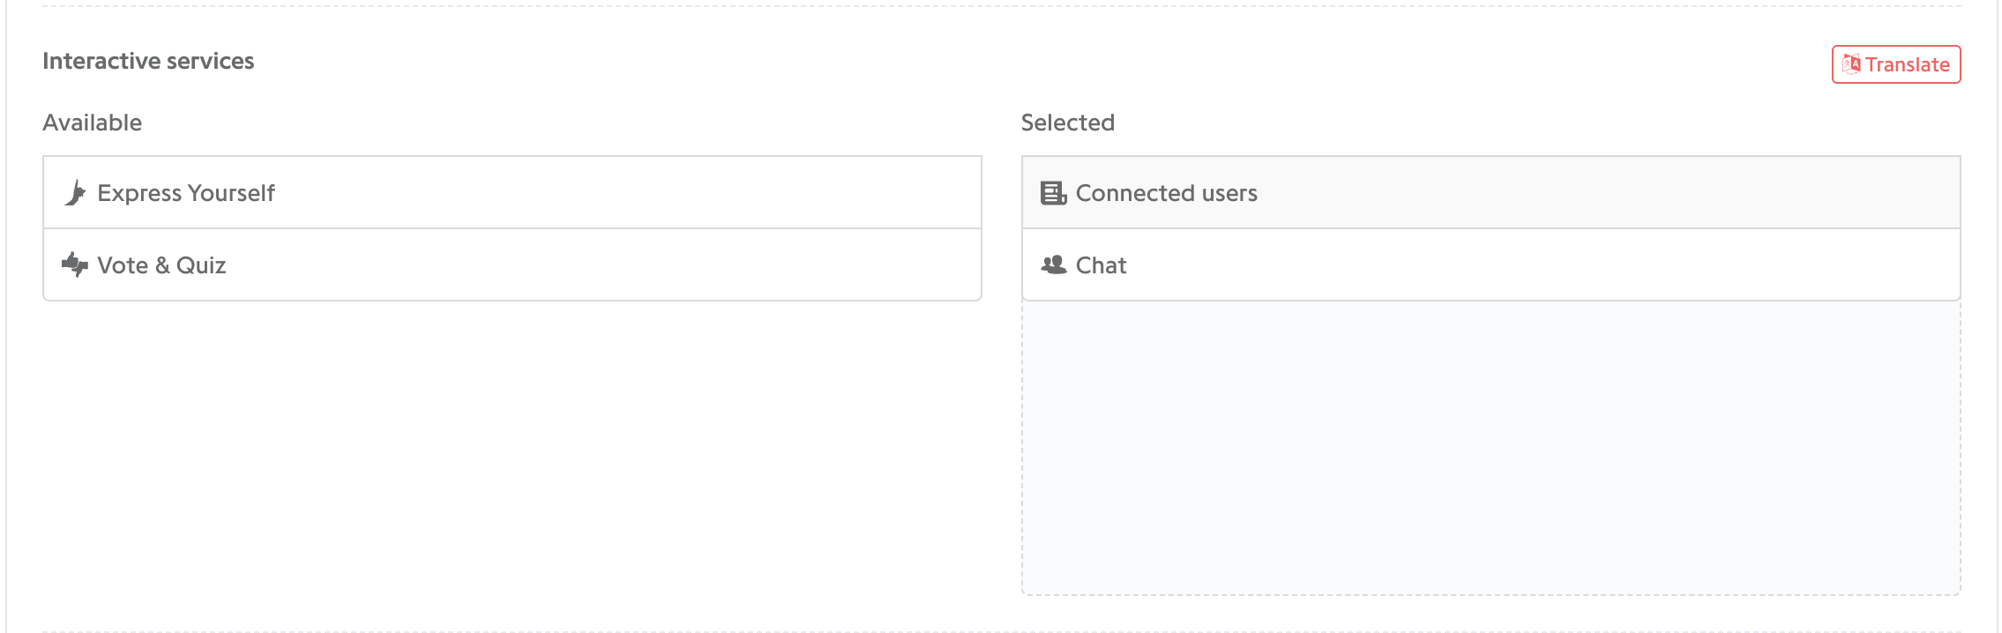Click the Selected column heading
This screenshot has height=633, width=2002.
[x=1067, y=123]
